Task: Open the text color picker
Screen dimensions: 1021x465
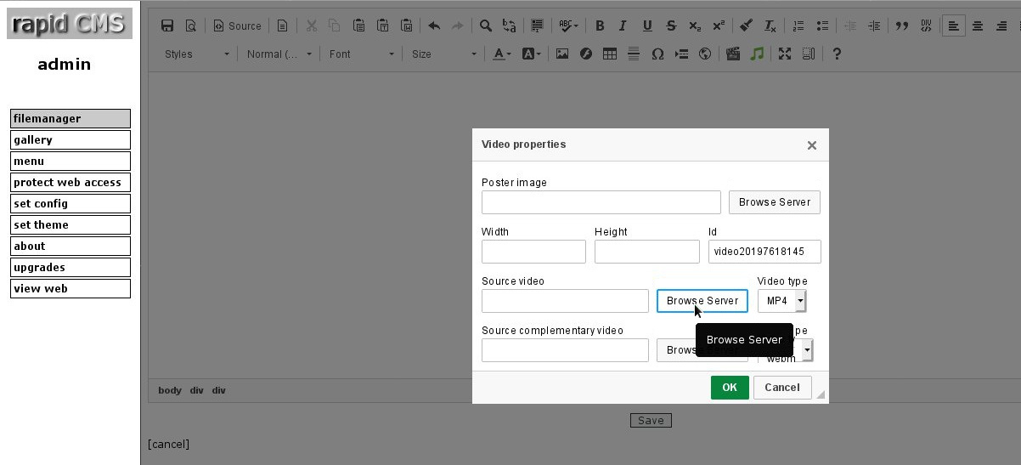Action: (x=502, y=54)
